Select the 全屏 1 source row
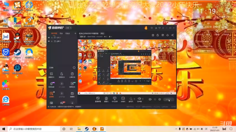The height and width of the screenshot is (132, 236). (x=62, y=41)
